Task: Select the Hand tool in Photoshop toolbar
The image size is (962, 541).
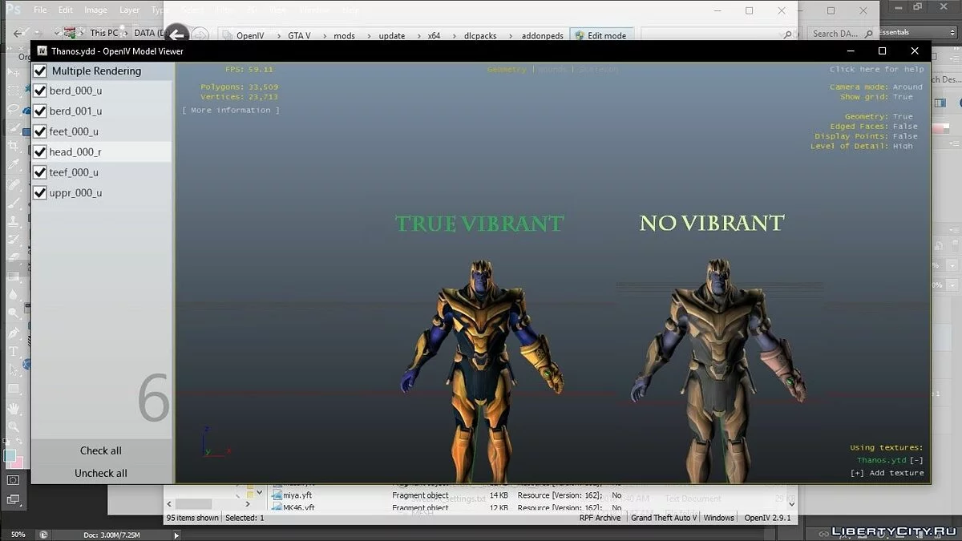Action: [14, 408]
